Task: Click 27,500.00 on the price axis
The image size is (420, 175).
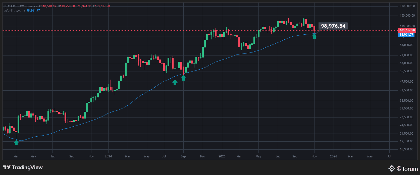Action: [406, 117]
